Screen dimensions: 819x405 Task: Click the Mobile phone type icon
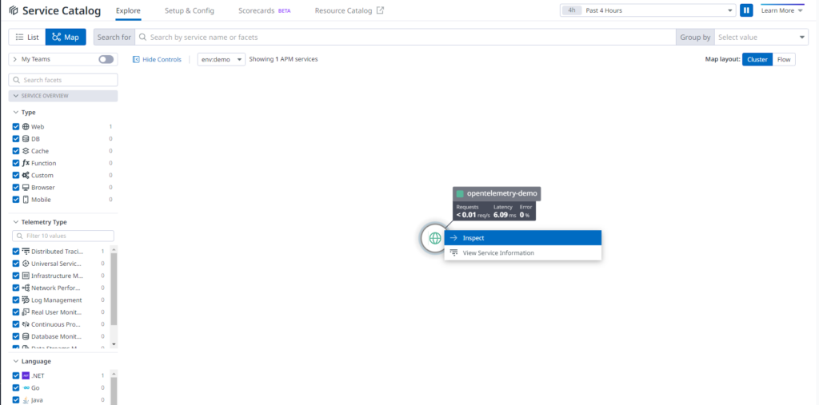26,200
